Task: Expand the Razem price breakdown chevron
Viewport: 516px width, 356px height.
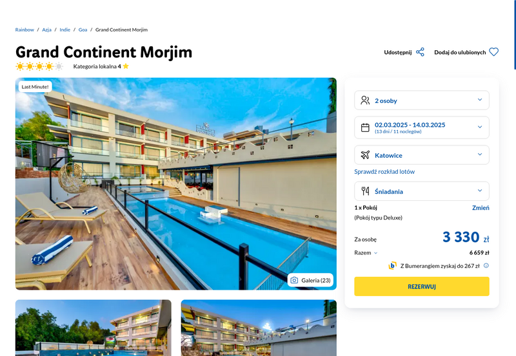Action: pyautogui.click(x=375, y=253)
